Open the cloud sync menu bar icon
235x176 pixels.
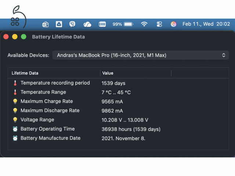pos(87,24)
